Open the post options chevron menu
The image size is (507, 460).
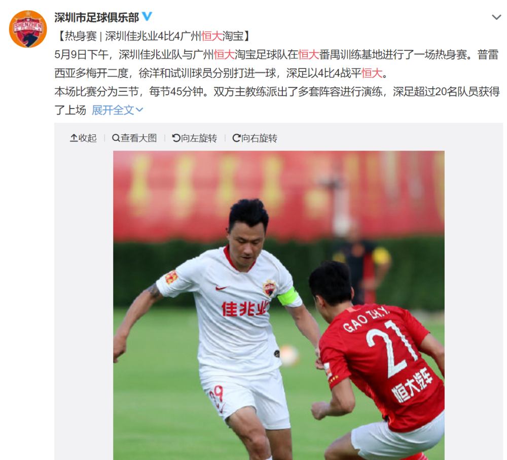[x=496, y=17]
